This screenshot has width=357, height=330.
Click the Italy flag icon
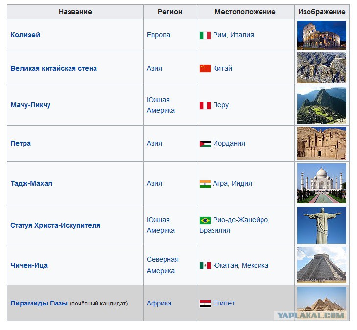pyautogui.click(x=205, y=35)
